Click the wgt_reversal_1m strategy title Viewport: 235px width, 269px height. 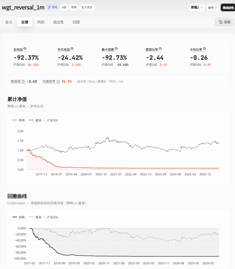(23, 7)
